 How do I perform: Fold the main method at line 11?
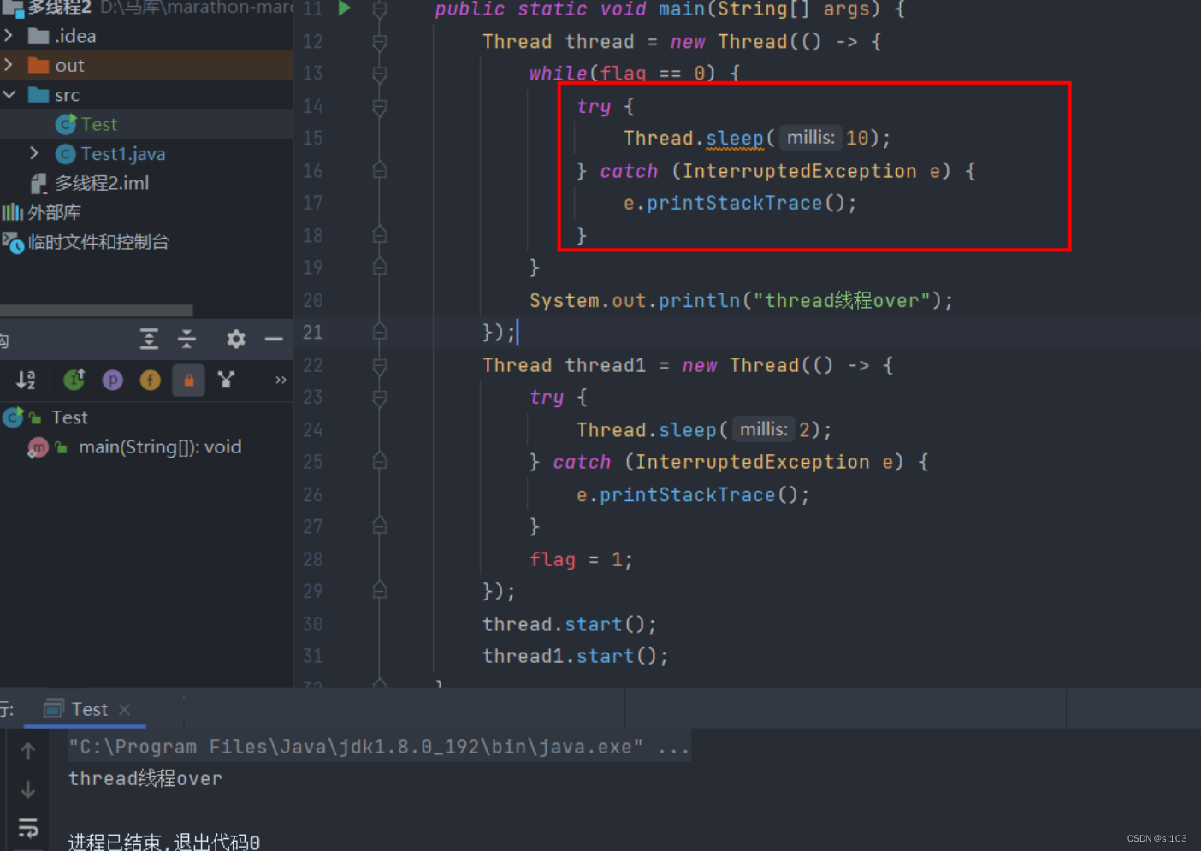click(x=380, y=9)
